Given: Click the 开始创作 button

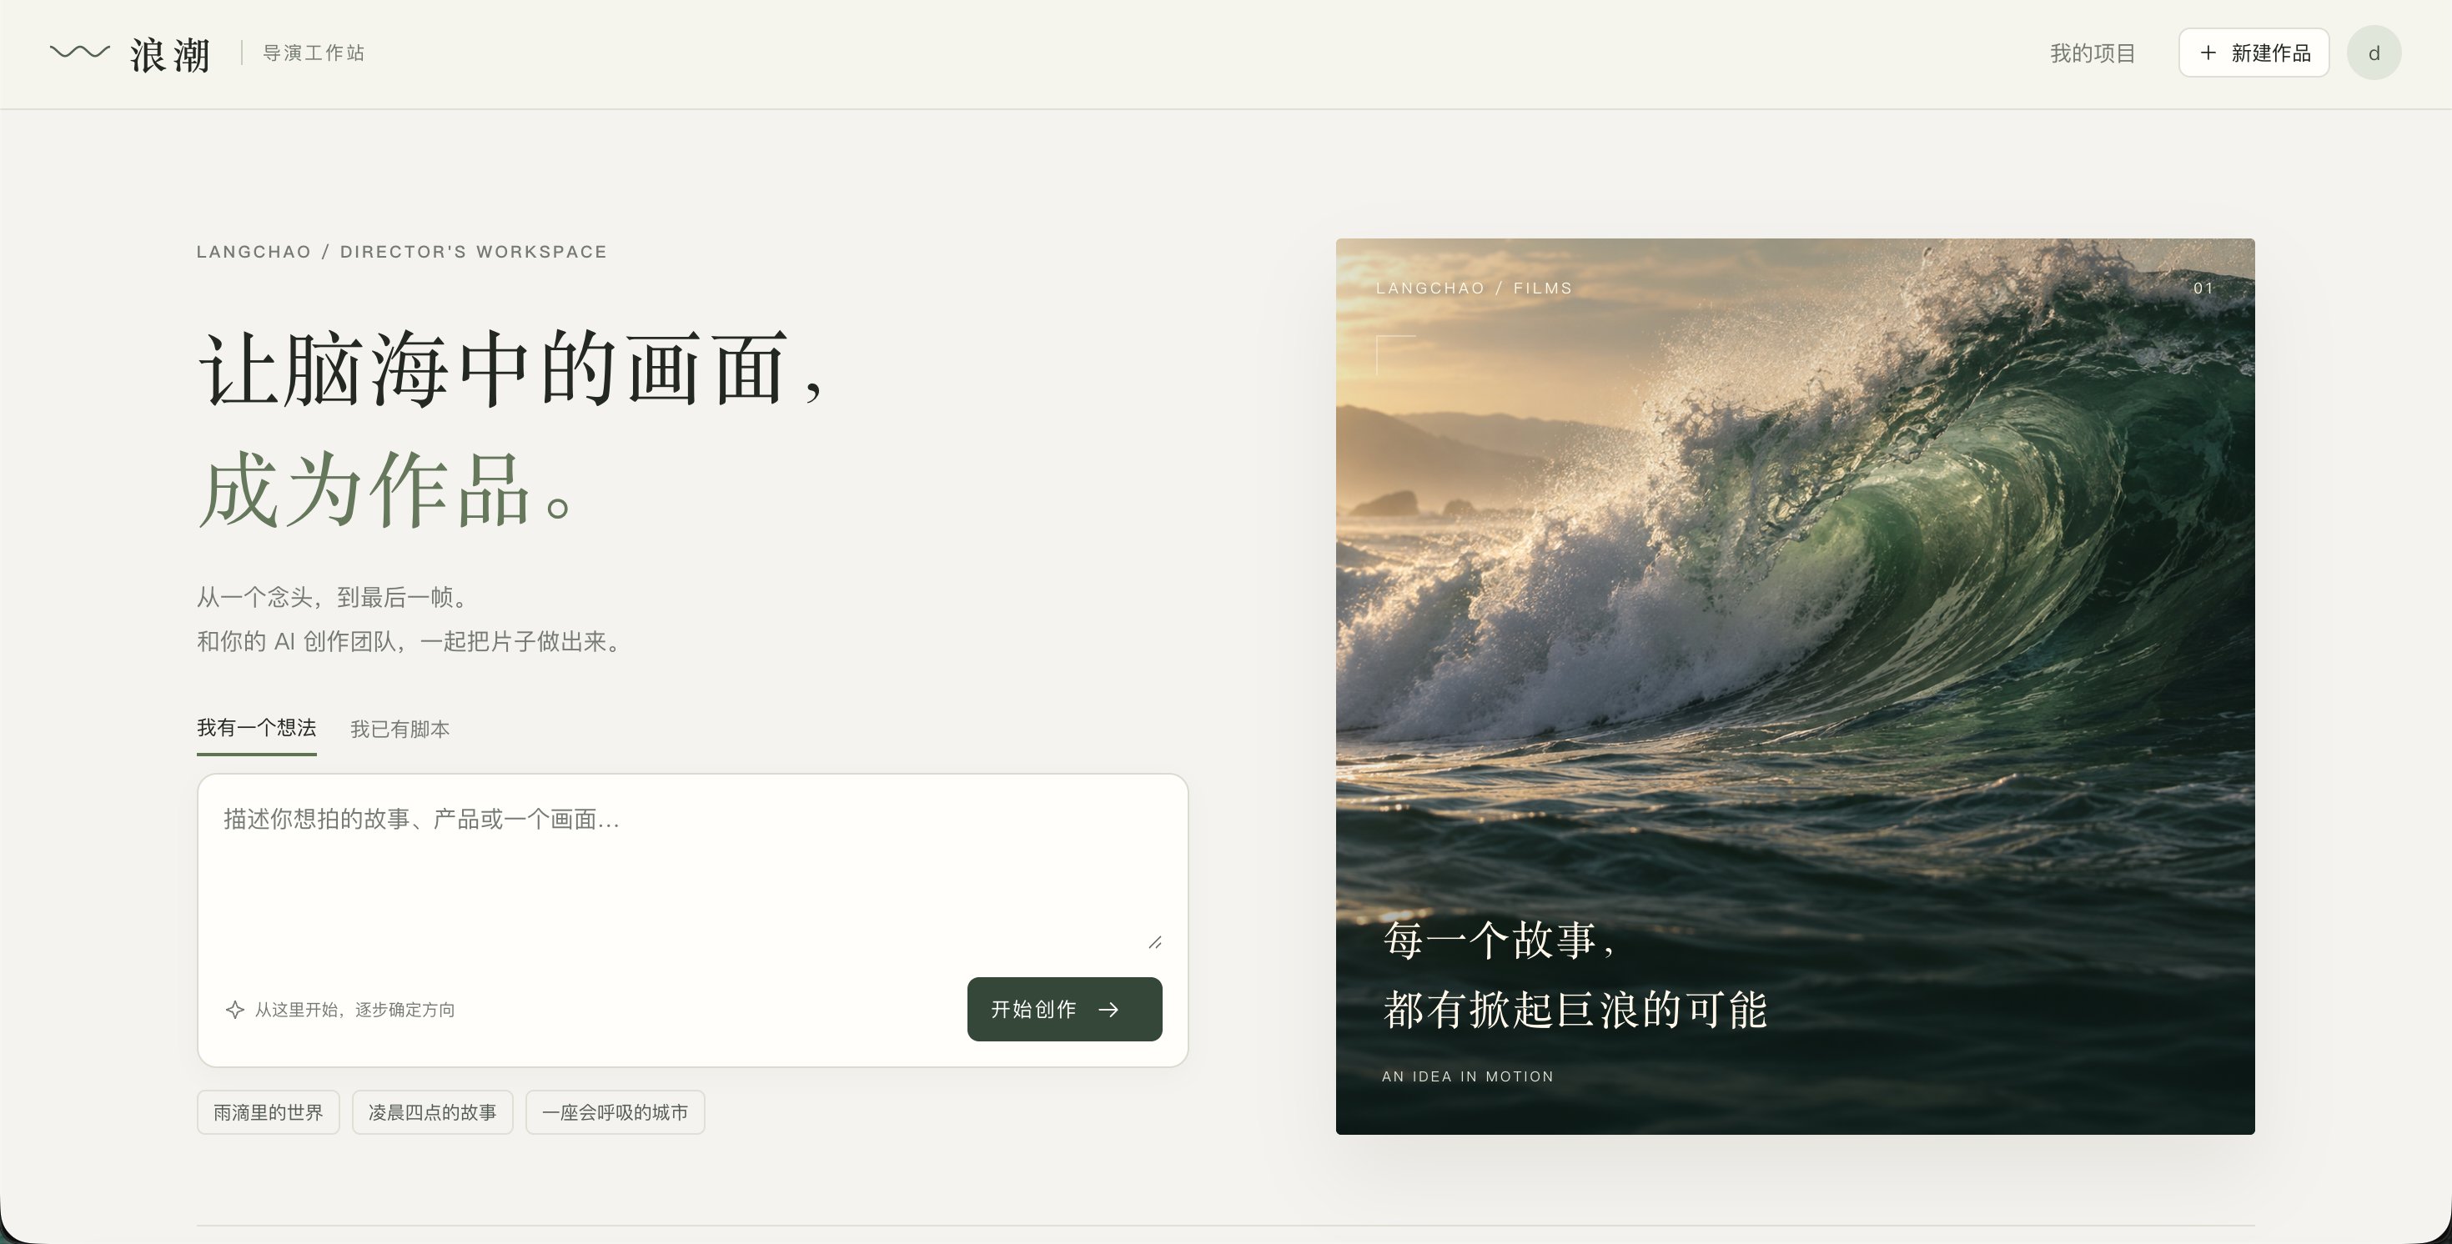Looking at the screenshot, I should (x=1064, y=1009).
